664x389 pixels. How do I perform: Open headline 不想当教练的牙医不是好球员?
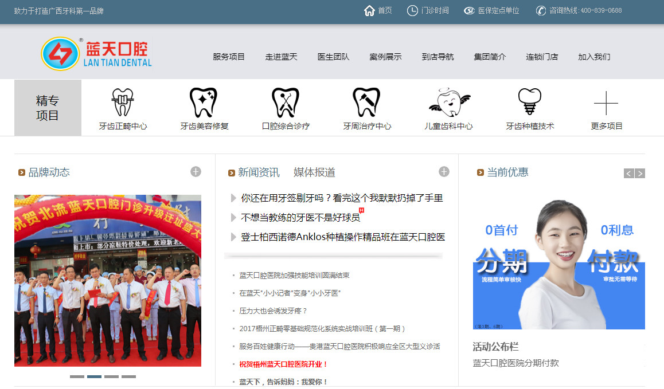300,218
